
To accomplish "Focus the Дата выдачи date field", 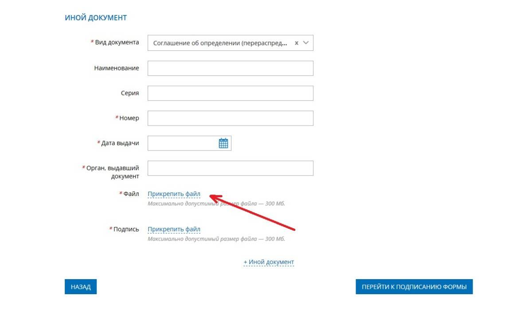I will coord(182,143).
